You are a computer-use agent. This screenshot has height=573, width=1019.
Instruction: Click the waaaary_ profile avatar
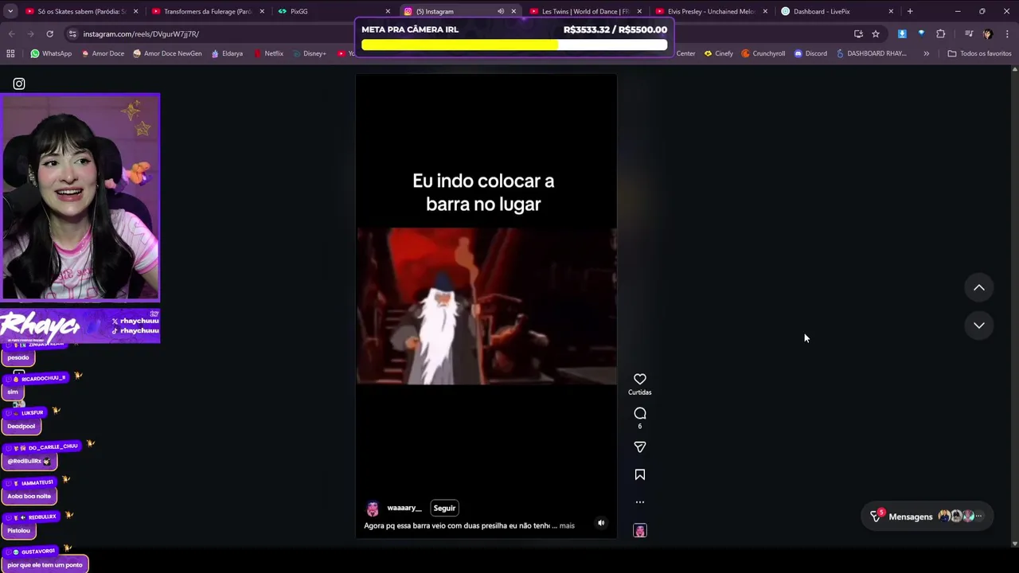coord(372,509)
